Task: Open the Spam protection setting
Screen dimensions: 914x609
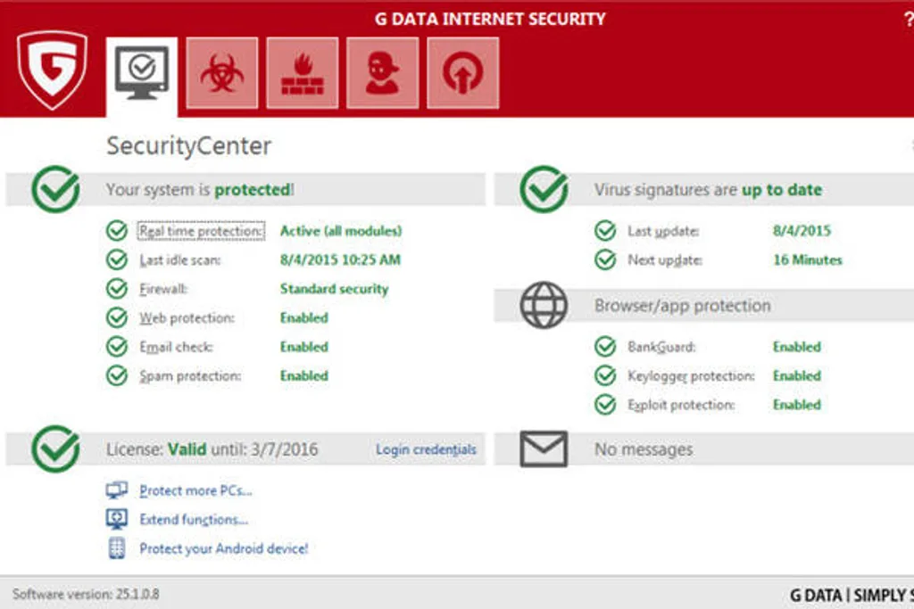Action: point(190,376)
